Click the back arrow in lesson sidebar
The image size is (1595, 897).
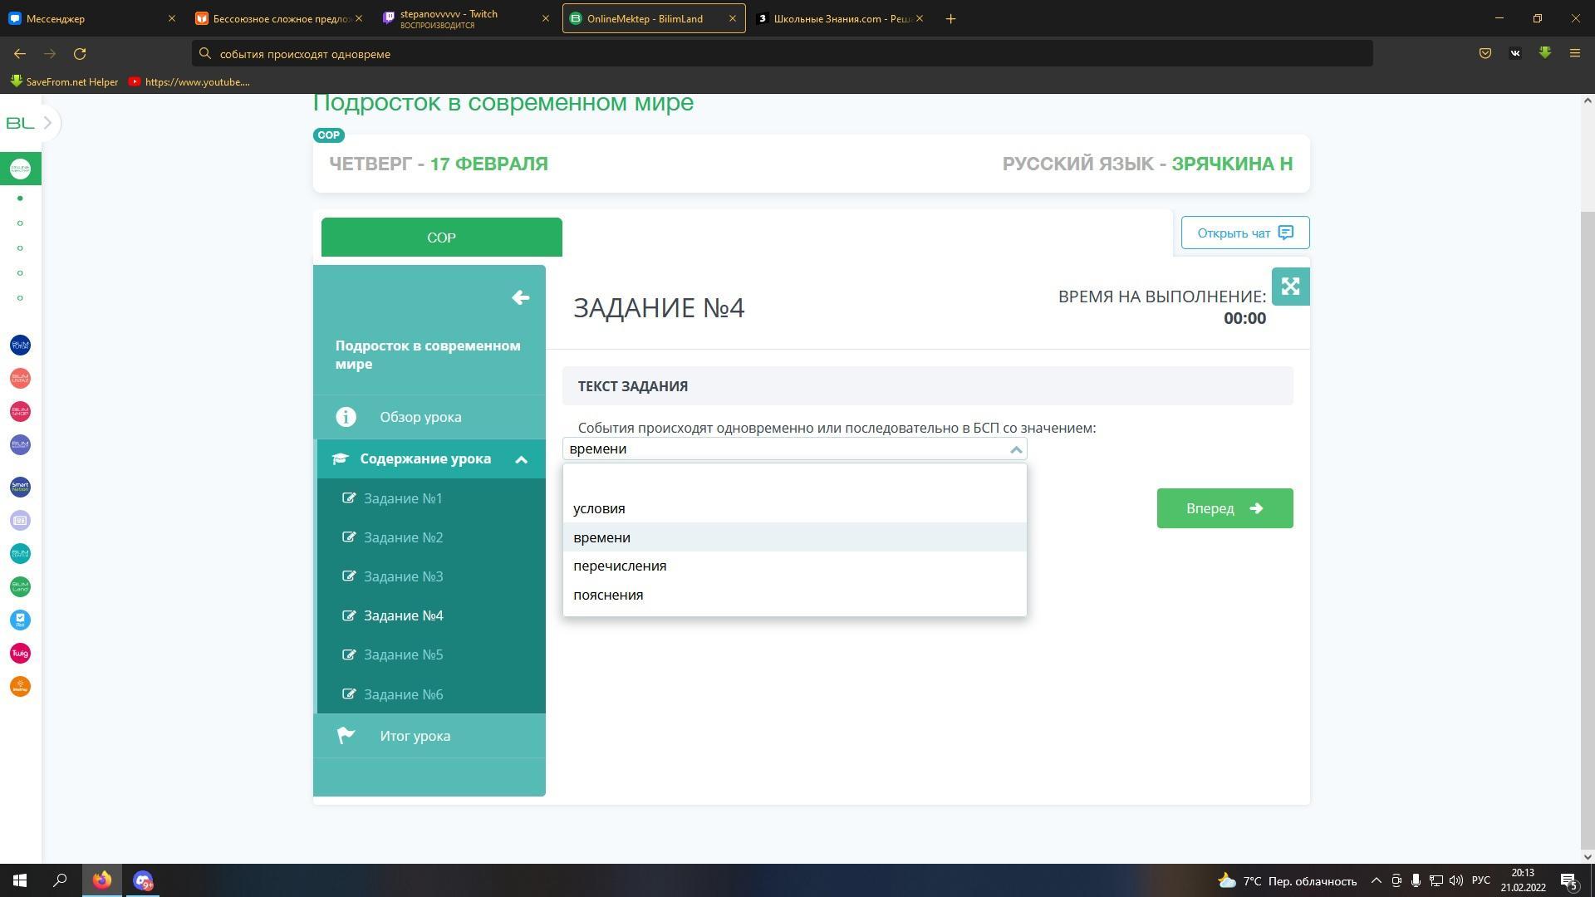click(x=521, y=297)
